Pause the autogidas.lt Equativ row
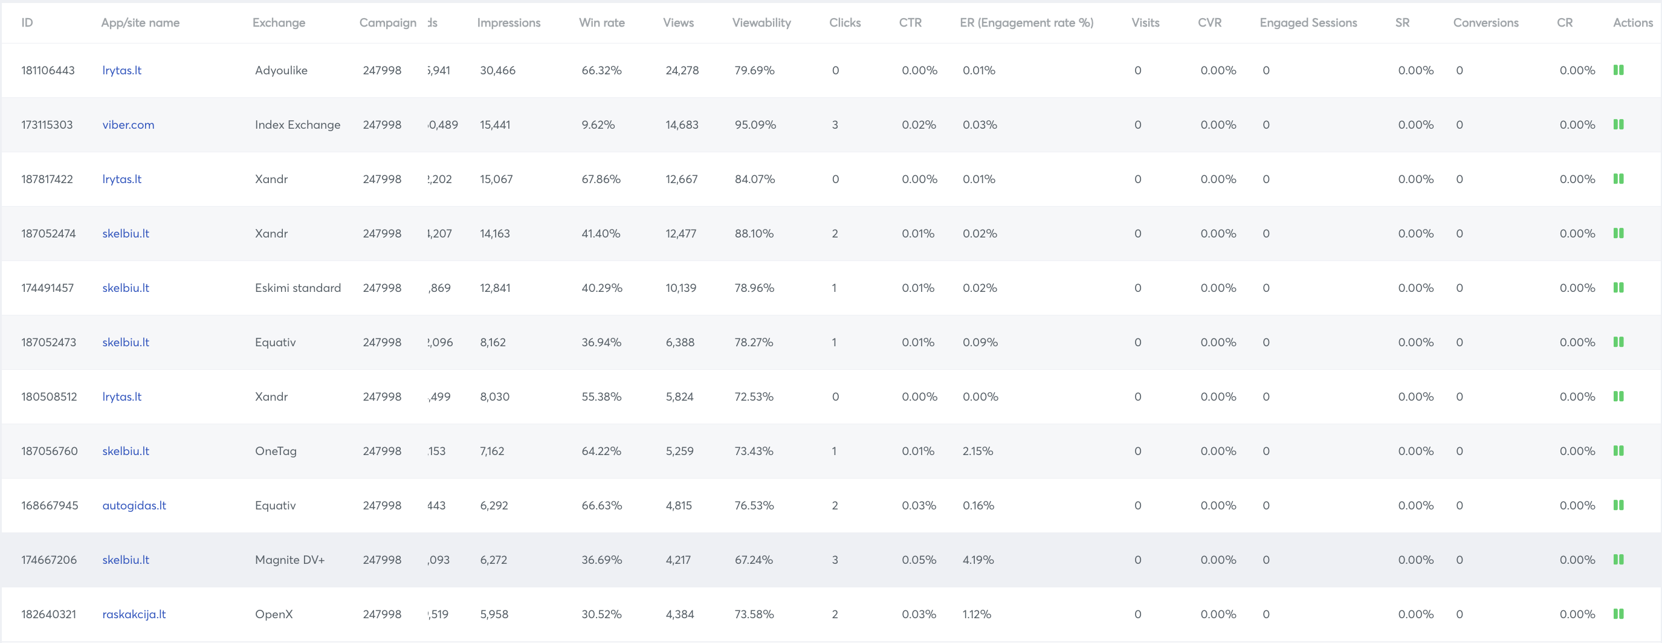 click(1618, 505)
